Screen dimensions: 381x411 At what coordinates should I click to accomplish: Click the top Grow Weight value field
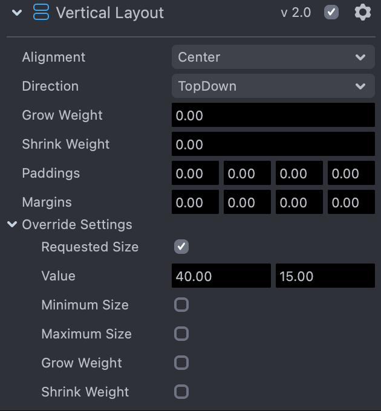click(273, 115)
